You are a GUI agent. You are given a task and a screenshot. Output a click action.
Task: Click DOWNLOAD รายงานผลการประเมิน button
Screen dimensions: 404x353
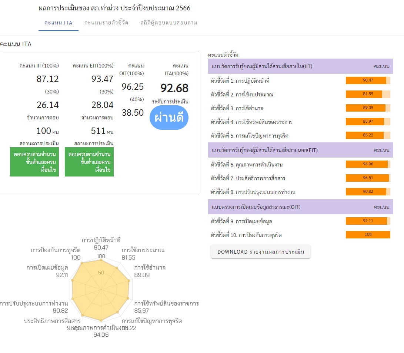pos(261,252)
